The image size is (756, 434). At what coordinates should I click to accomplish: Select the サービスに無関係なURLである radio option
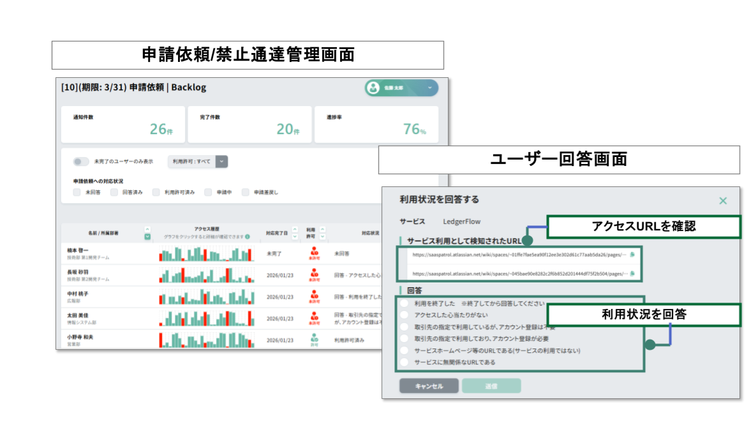tap(403, 361)
